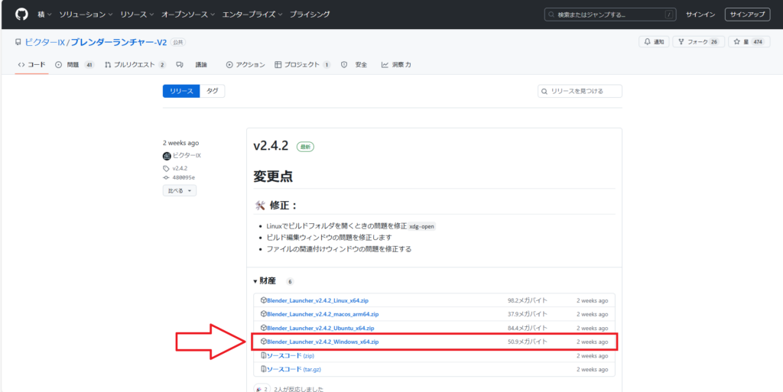This screenshot has width=783, height=392.
Task: Switch to the コード tab
Action: 31,64
